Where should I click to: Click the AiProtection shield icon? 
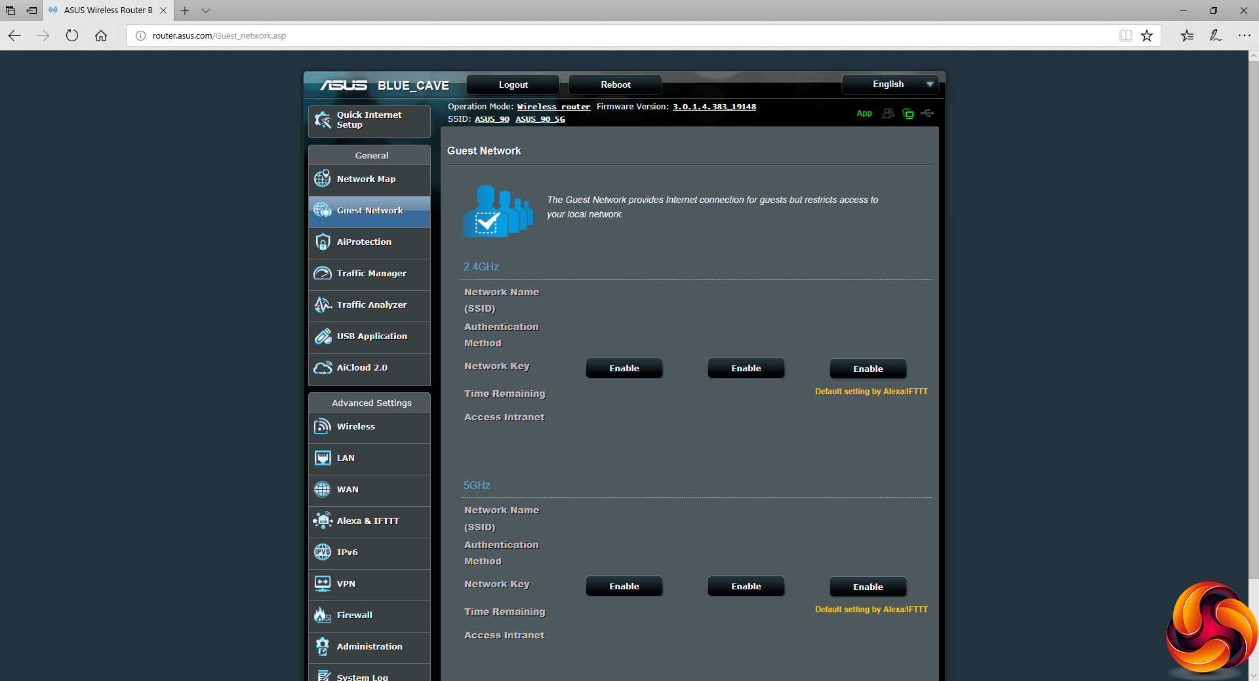323,242
